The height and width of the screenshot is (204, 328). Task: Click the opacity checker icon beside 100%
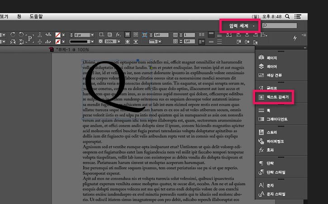[100, 41]
